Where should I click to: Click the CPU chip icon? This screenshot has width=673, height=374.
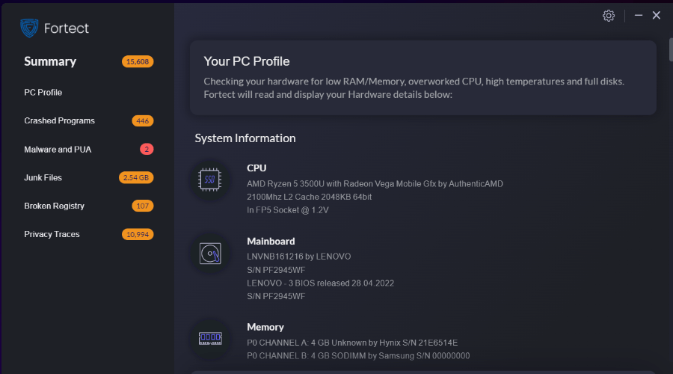(x=210, y=180)
